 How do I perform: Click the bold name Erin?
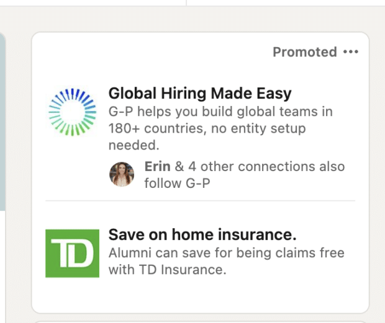pos(157,166)
